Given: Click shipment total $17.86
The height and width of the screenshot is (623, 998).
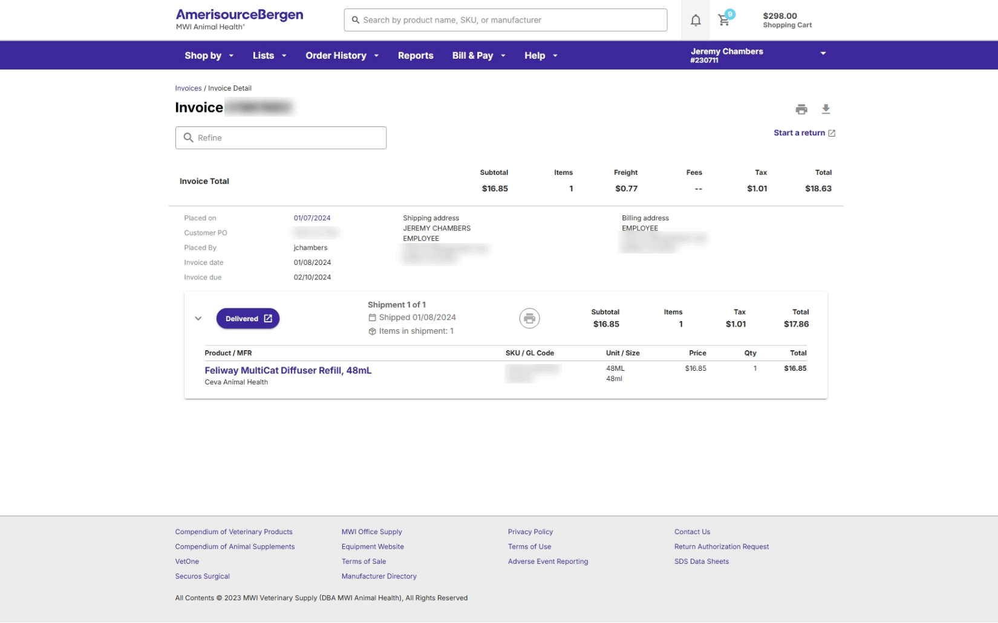Looking at the screenshot, I should click(796, 324).
